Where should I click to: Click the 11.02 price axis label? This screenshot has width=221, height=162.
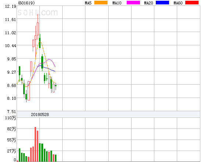(x=11, y=33)
